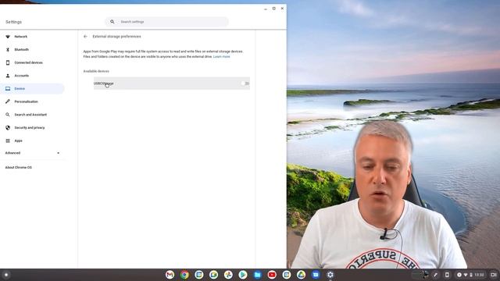Image resolution: width=500 pixels, height=281 pixels.
Task: Open Google Photos pinwheel icon in shelf
Action: (x=228, y=274)
